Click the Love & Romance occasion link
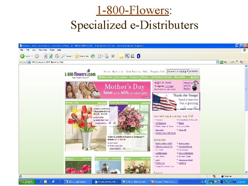Screen dimensions: 248x186 pos(186,153)
